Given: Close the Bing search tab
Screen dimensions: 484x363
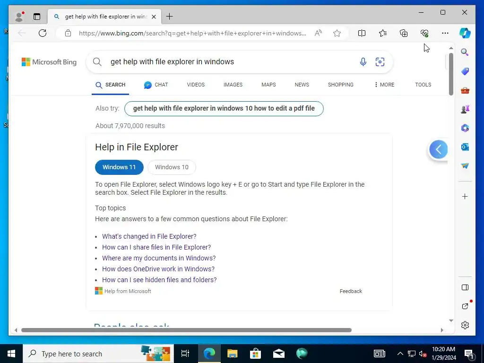Looking at the screenshot, I should tap(154, 17).
